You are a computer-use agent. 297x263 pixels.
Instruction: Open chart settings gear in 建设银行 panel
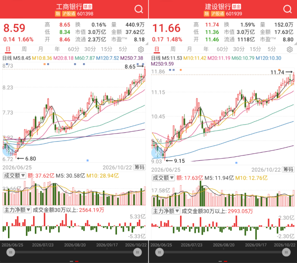click(x=289, y=49)
